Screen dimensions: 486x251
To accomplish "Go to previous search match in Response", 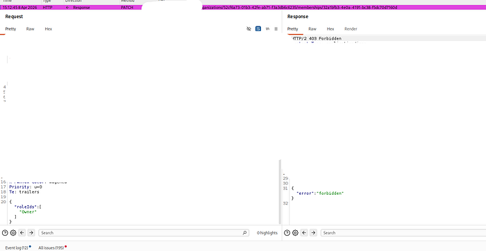I will tap(304, 233).
